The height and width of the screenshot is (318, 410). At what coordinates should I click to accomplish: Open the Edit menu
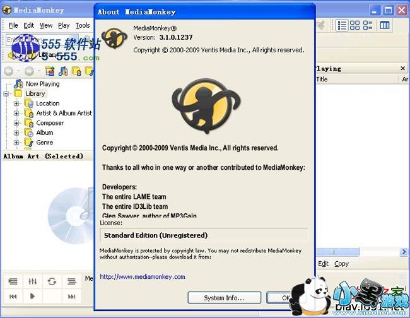pos(29,25)
